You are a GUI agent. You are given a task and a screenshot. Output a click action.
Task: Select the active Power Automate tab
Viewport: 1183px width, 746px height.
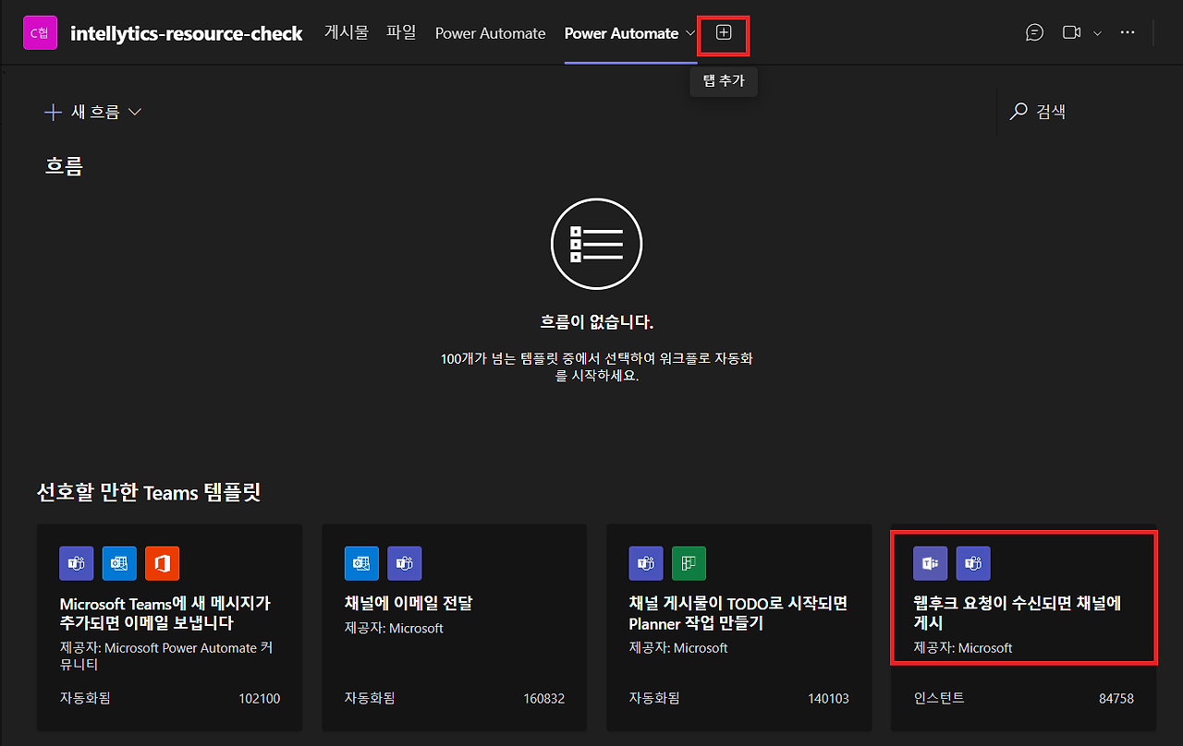621,33
